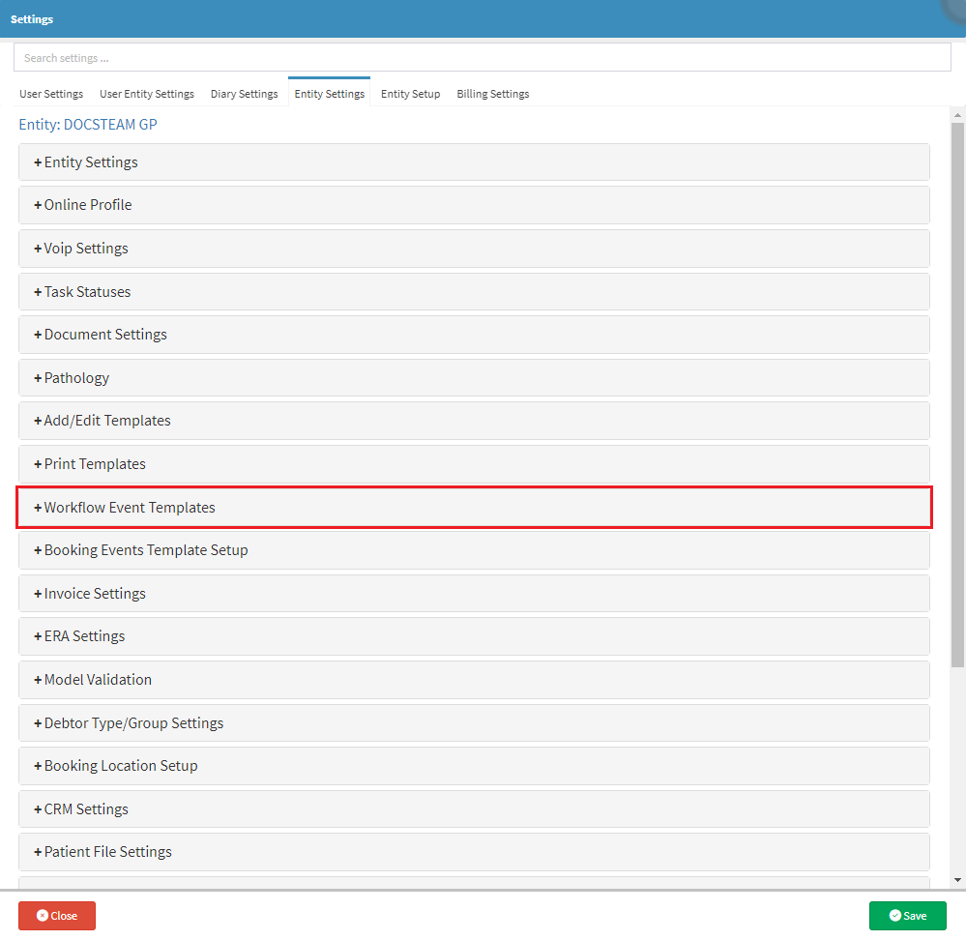Expand the Add/Edit Templates section

click(474, 421)
